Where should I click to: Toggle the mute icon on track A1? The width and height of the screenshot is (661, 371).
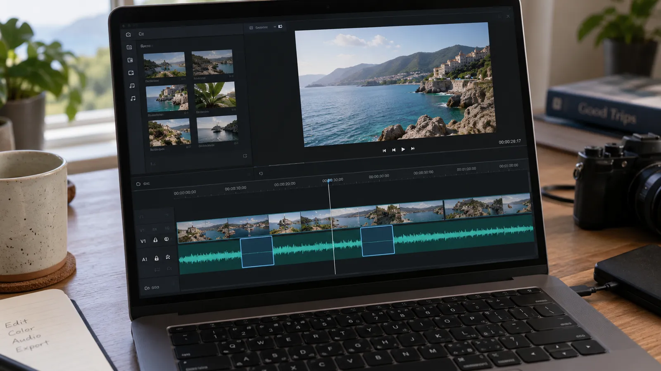(x=168, y=257)
